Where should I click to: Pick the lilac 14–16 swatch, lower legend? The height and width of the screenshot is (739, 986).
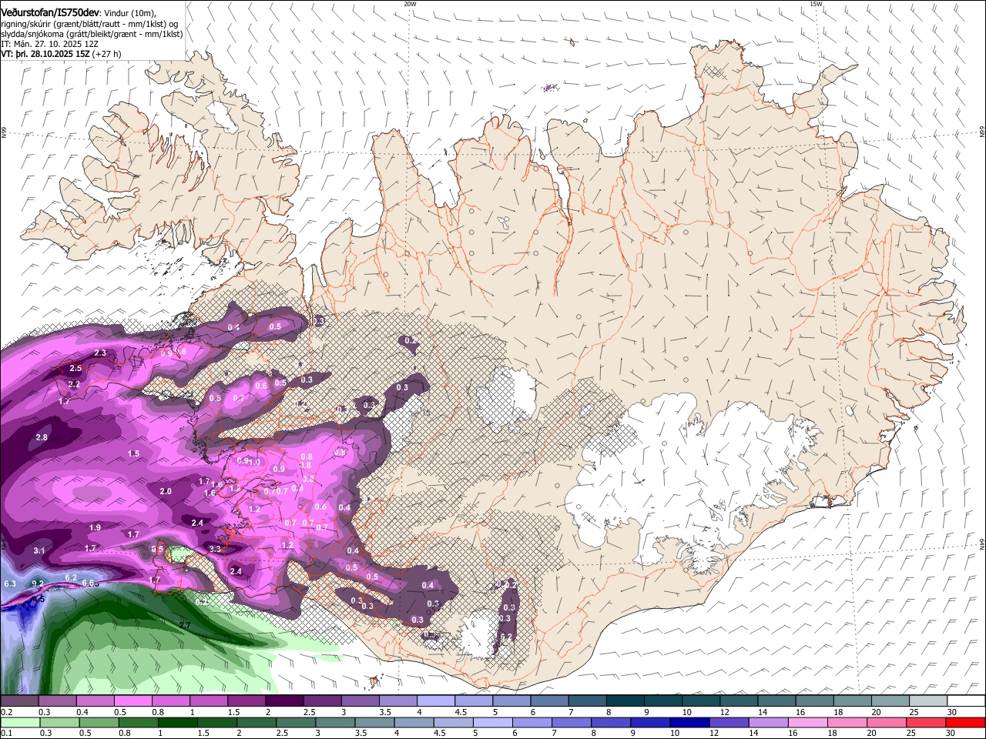tap(768, 722)
